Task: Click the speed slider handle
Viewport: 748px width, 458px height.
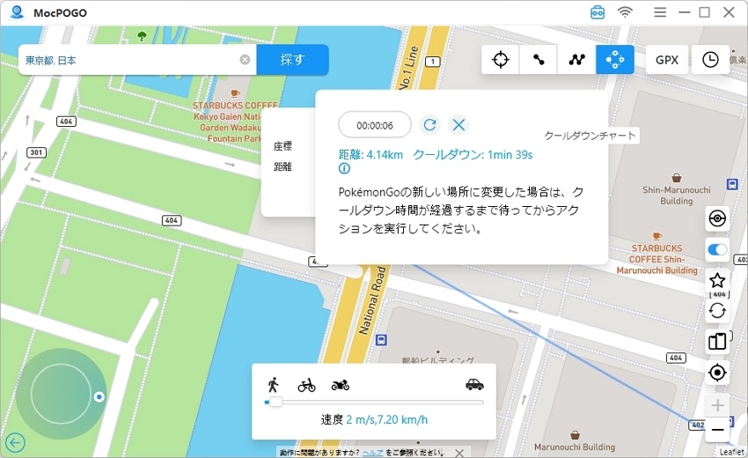Action: [275, 403]
